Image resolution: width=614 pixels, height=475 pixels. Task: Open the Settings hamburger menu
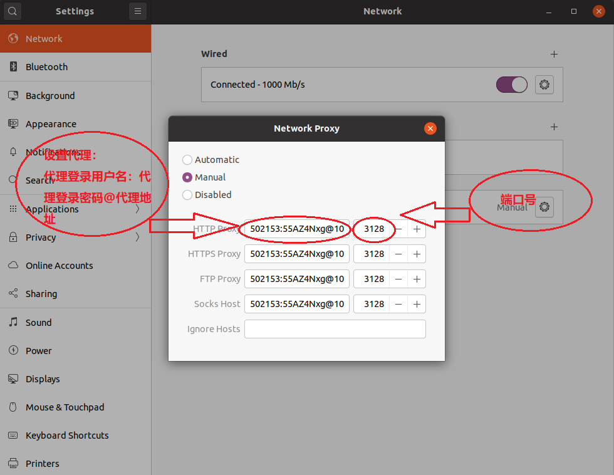pos(137,11)
